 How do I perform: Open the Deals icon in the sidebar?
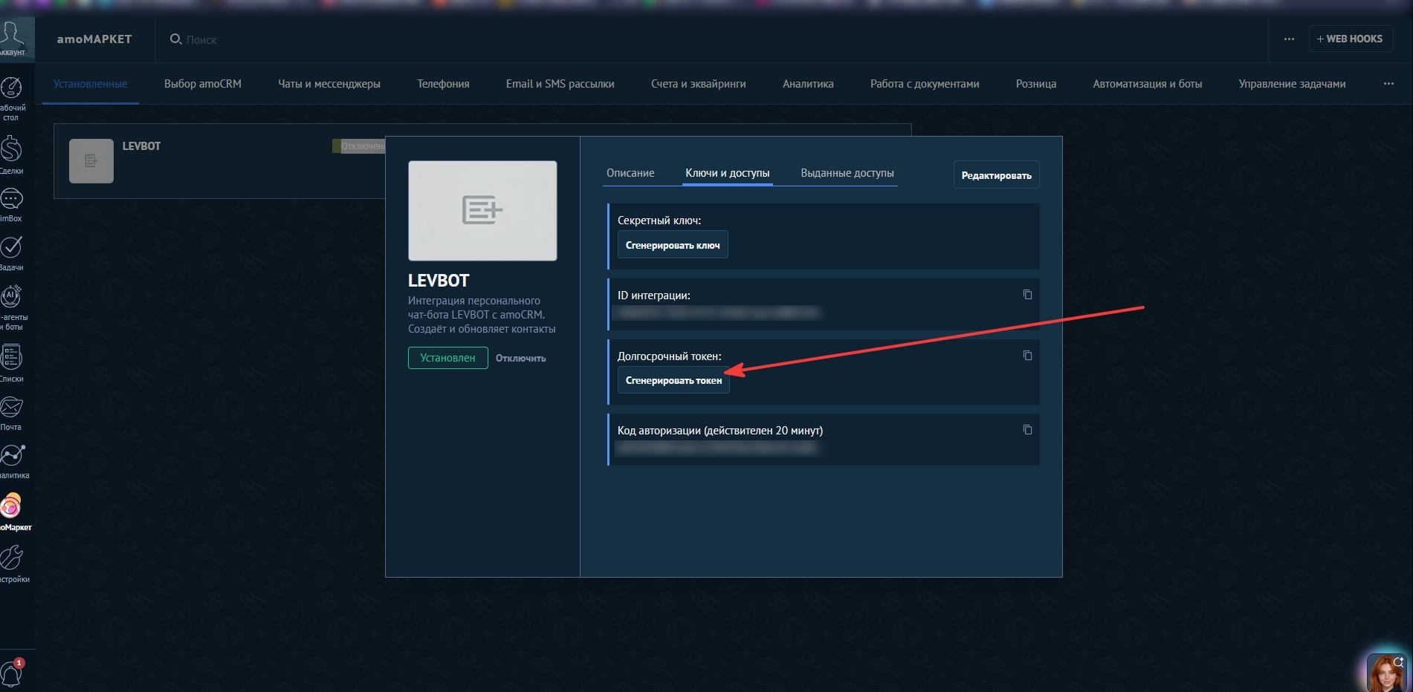(x=11, y=148)
